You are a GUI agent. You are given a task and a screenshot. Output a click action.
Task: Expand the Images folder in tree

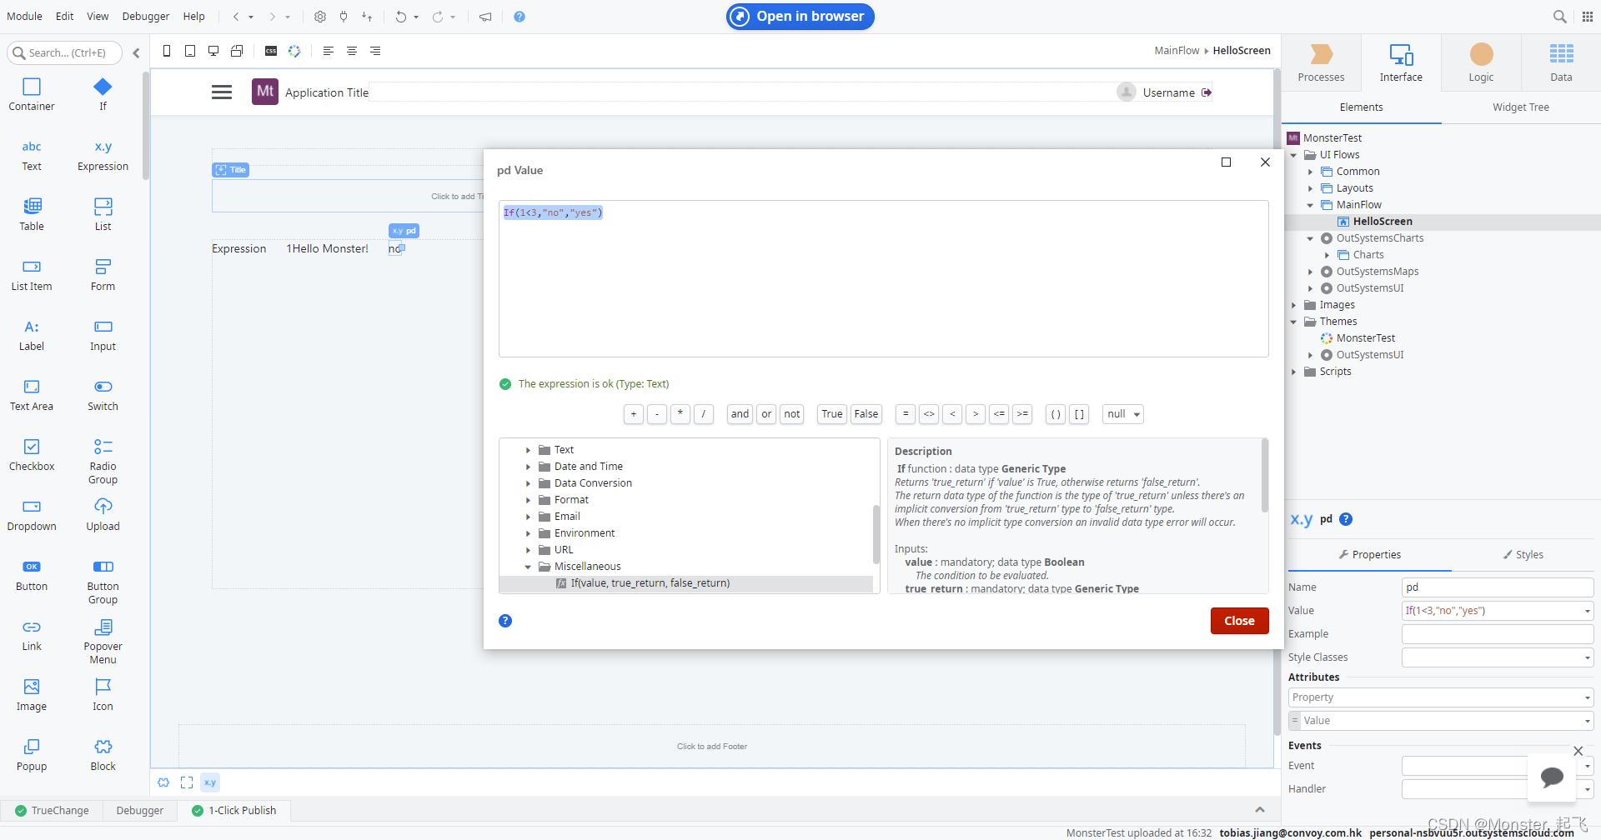pos(1293,305)
